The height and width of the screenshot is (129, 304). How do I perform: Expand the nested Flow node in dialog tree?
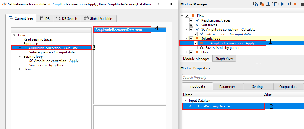click(20, 69)
